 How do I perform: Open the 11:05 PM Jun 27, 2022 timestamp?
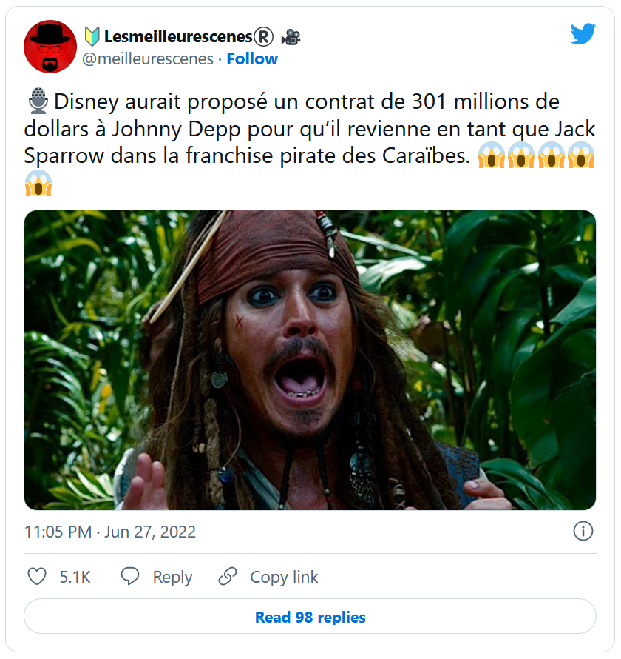coord(110,532)
